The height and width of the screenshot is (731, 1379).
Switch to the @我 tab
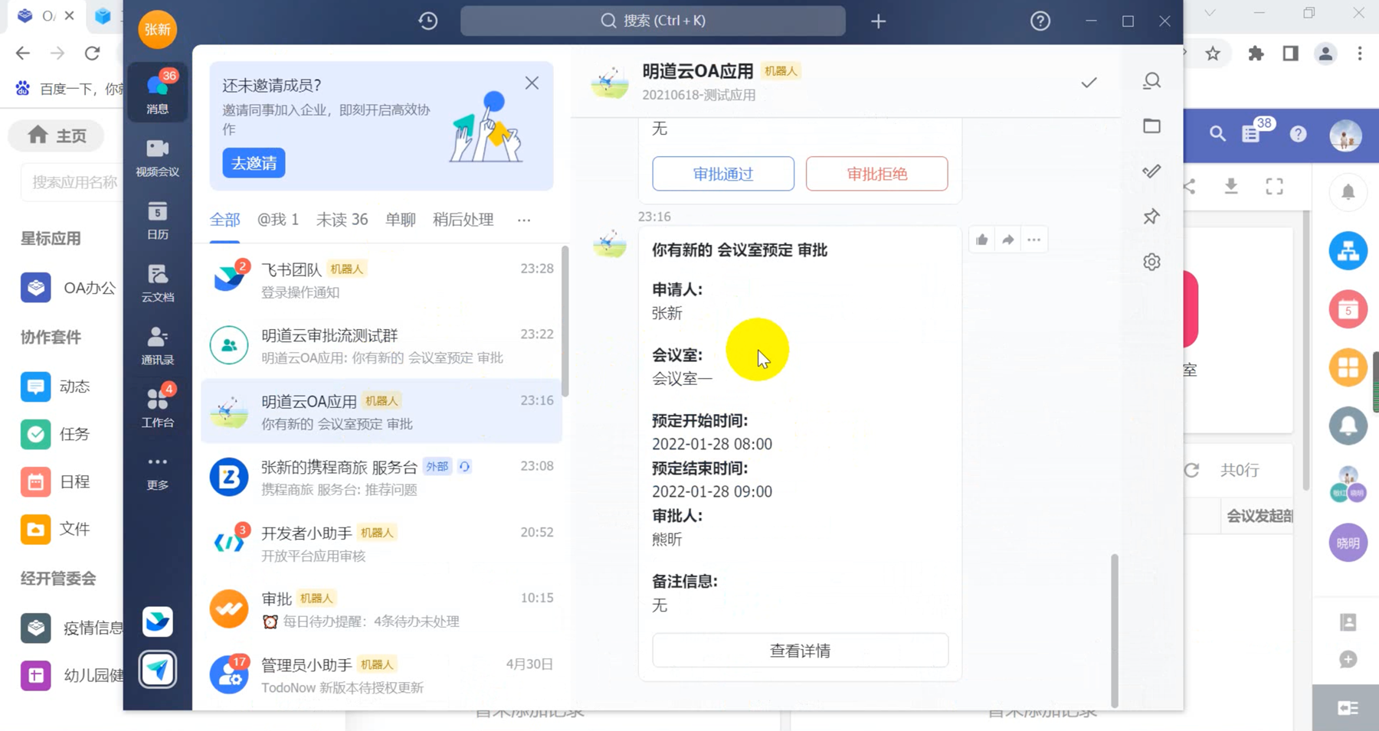[x=277, y=220]
